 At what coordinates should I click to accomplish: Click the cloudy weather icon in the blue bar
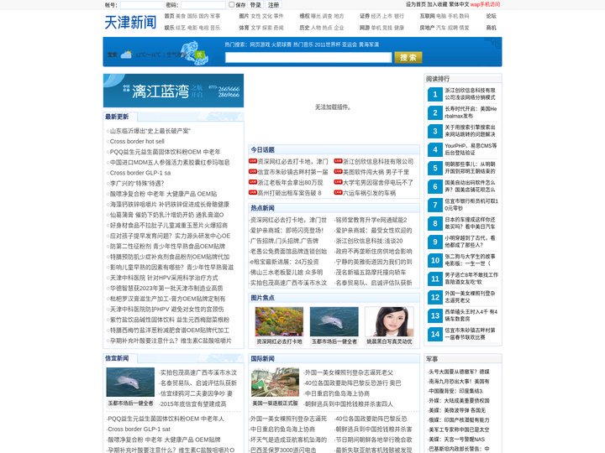point(126,55)
